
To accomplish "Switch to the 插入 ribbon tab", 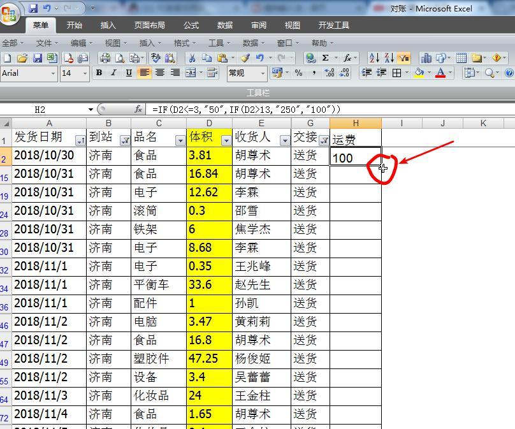I will click(108, 25).
